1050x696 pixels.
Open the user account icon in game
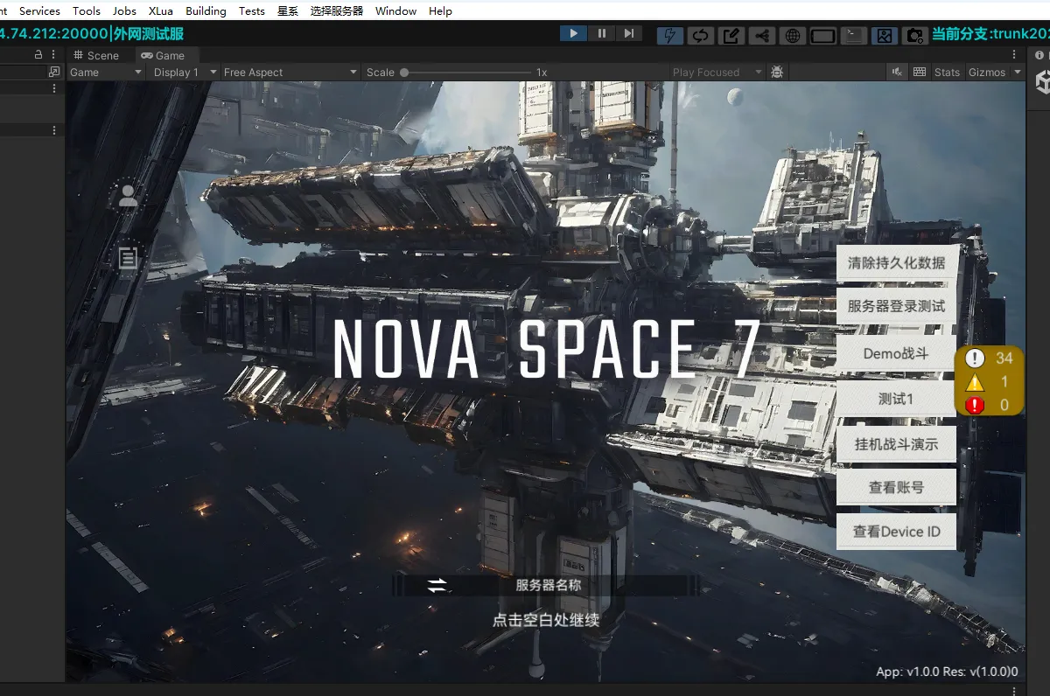point(129,196)
